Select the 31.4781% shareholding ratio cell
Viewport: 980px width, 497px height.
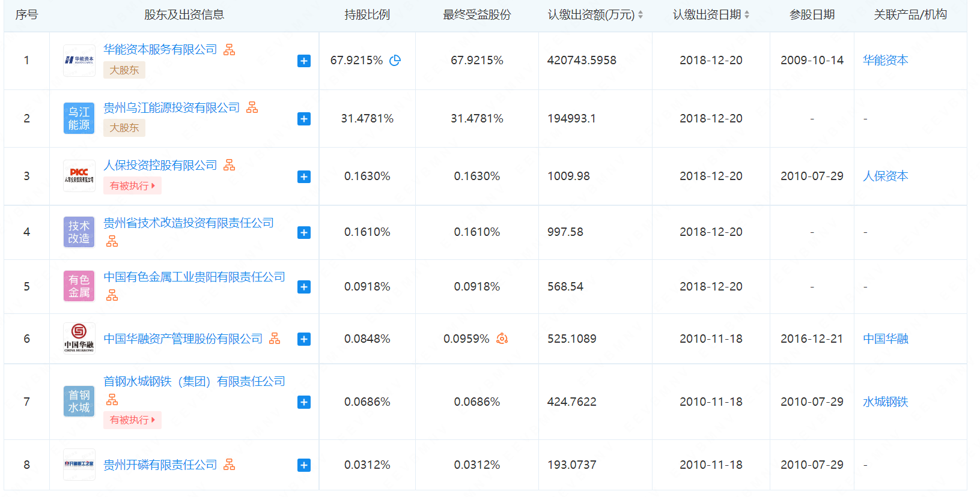pos(367,119)
